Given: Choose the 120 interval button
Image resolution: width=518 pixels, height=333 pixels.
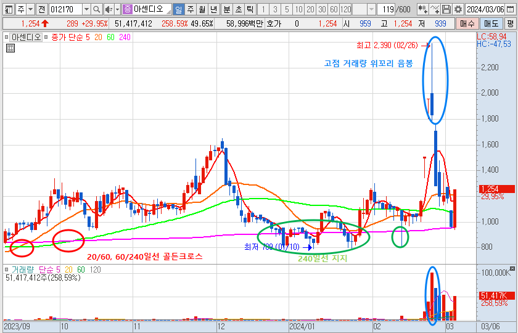Looking at the screenshot, I should pos(345,9).
